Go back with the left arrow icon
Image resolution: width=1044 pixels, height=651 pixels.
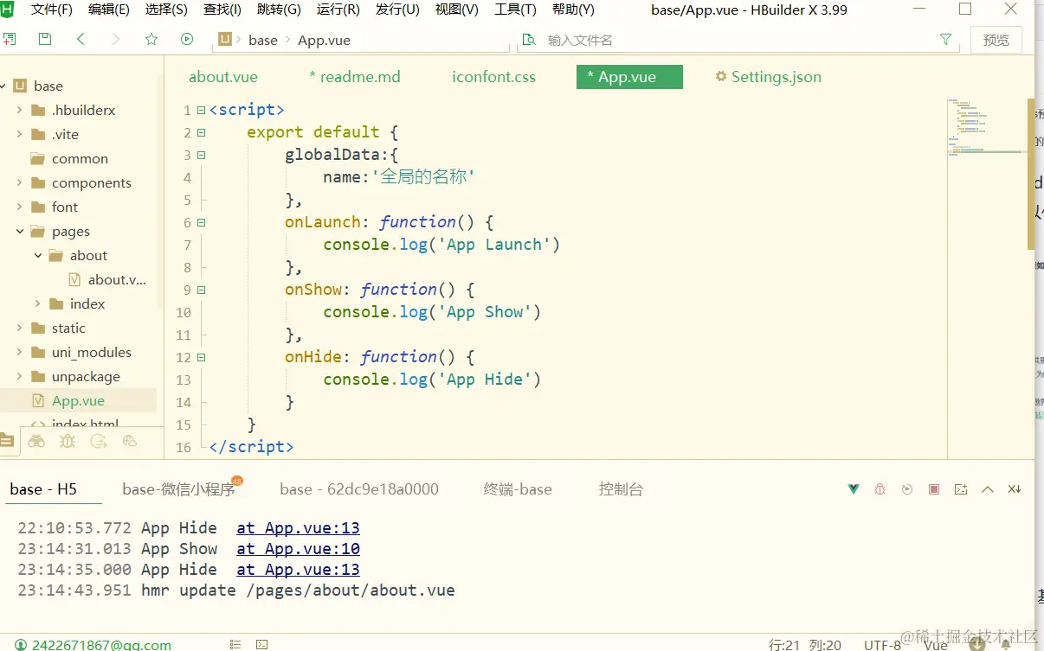click(x=81, y=40)
